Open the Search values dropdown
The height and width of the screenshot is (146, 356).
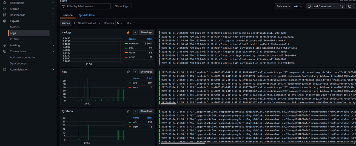click(87, 23)
